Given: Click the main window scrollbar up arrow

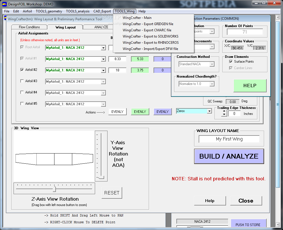Looking at the screenshot, I should 278,17.
